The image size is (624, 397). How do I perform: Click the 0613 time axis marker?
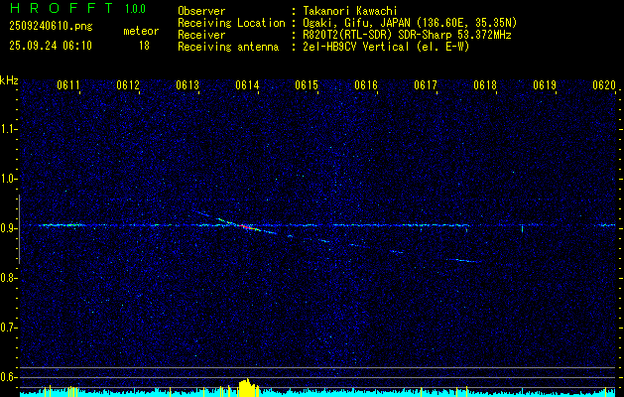pyautogui.click(x=187, y=85)
